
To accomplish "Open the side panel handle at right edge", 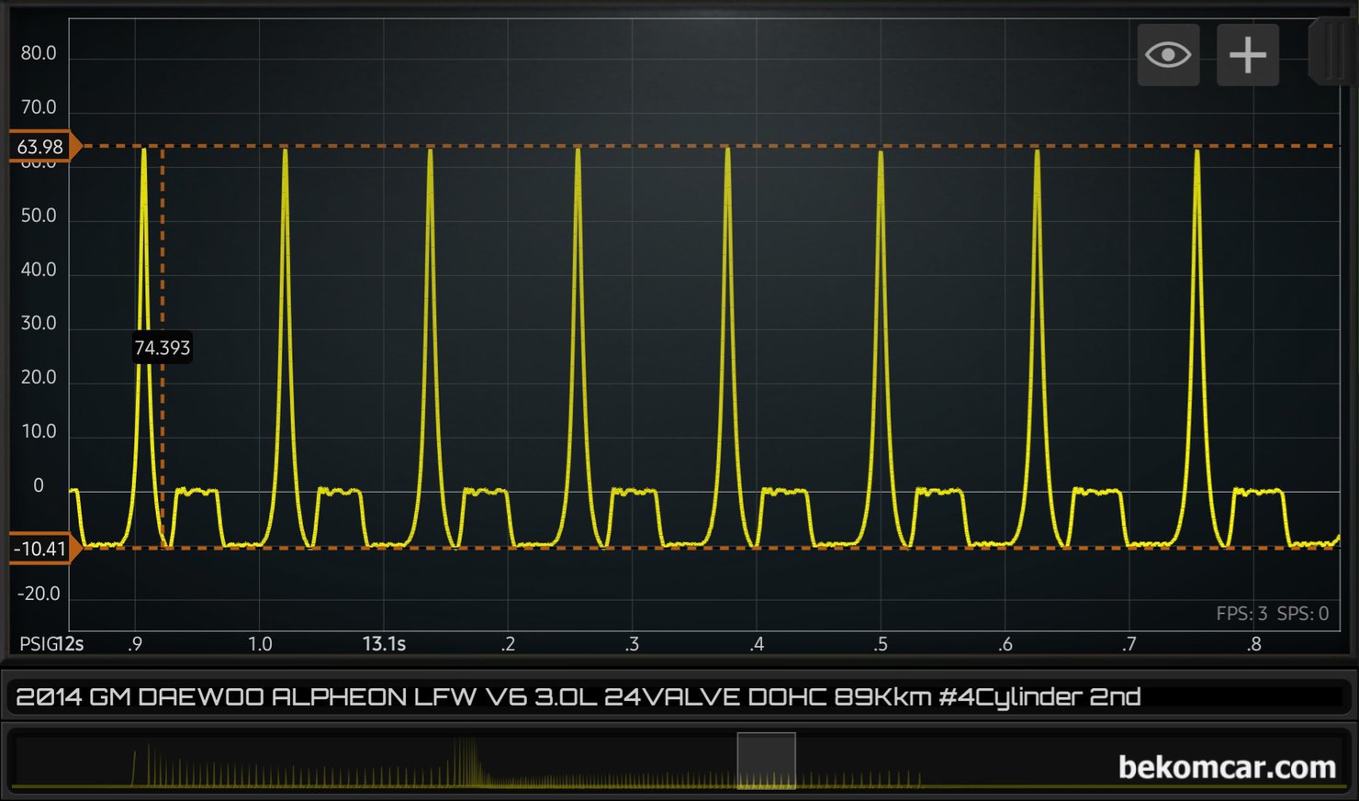I will coord(1331,53).
